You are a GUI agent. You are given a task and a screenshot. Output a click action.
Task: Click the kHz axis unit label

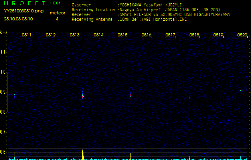click(4, 32)
